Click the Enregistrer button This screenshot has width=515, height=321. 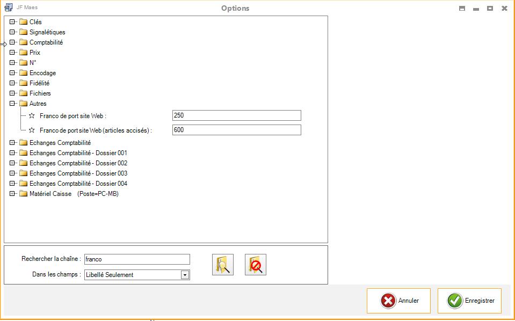pos(469,301)
